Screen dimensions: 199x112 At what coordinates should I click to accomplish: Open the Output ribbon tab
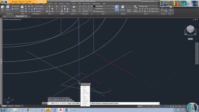[67, 4]
